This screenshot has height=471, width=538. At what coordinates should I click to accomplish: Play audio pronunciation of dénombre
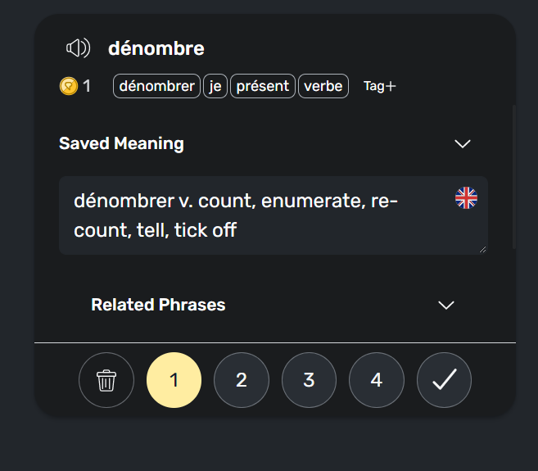pyautogui.click(x=79, y=48)
